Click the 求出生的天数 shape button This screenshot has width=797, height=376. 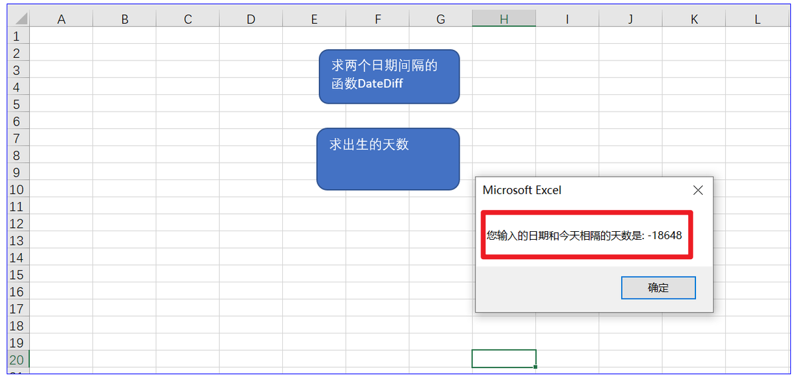click(388, 159)
